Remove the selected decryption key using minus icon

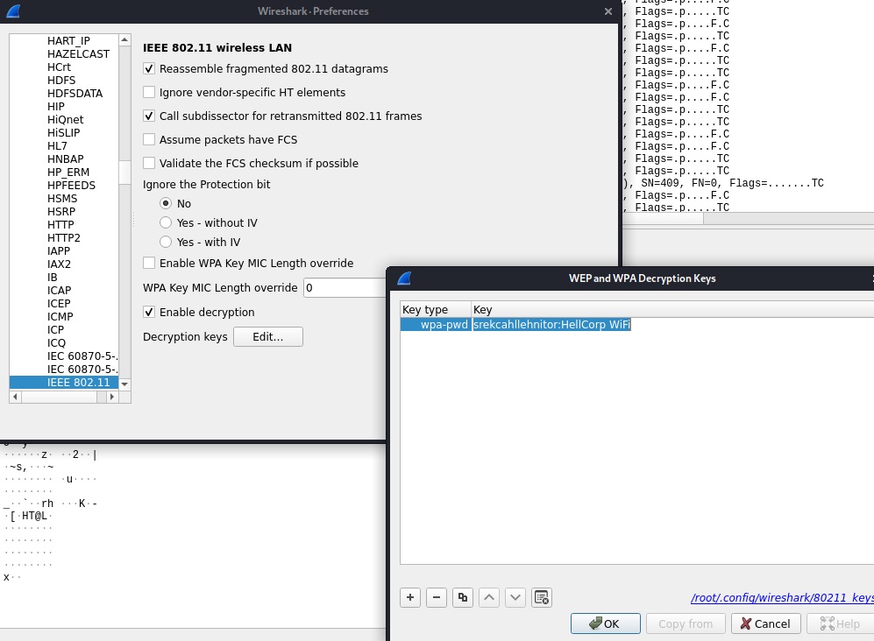tap(436, 597)
